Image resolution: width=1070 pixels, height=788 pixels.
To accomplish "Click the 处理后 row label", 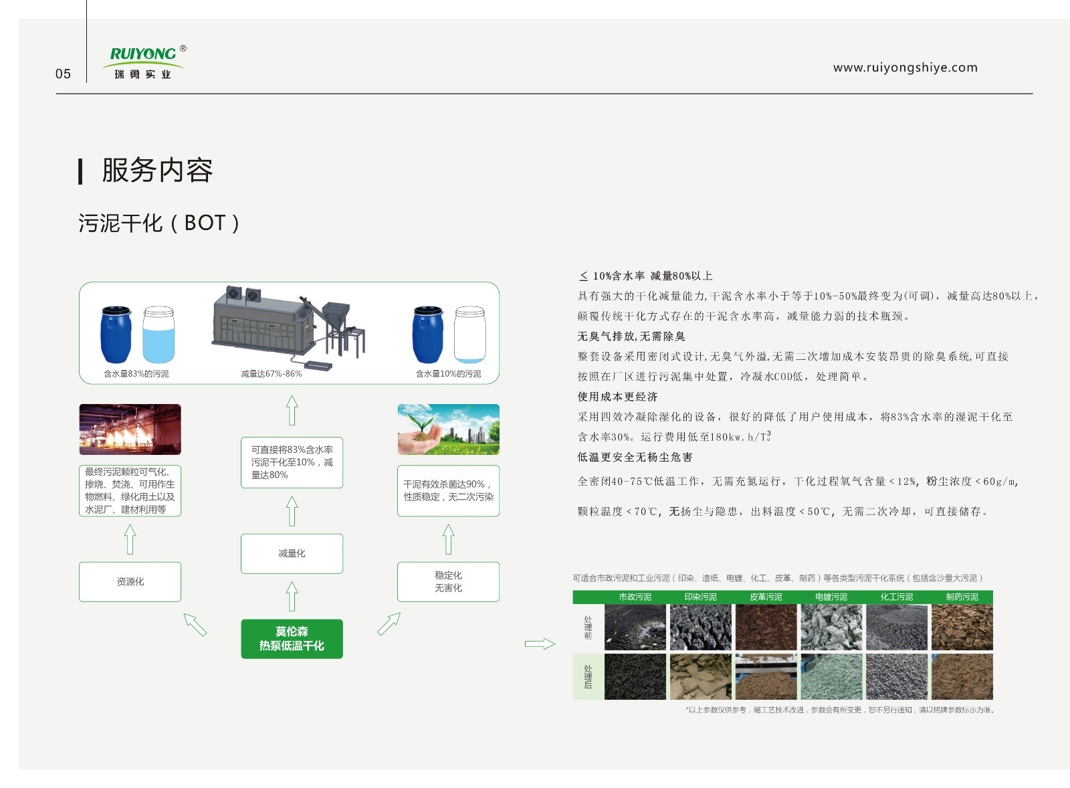I will [588, 677].
